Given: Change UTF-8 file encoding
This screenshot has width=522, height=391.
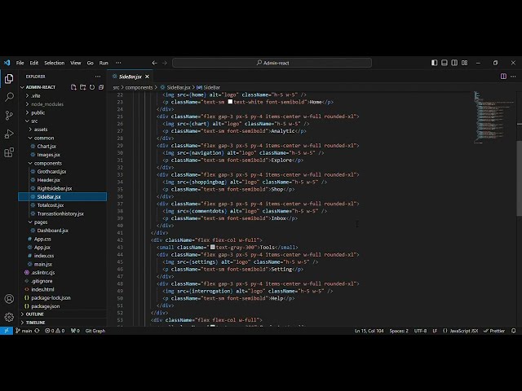Looking at the screenshot, I should tap(420, 331).
